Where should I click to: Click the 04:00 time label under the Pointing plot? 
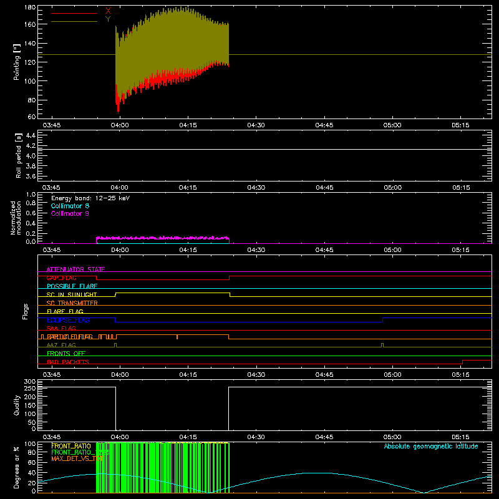point(120,125)
